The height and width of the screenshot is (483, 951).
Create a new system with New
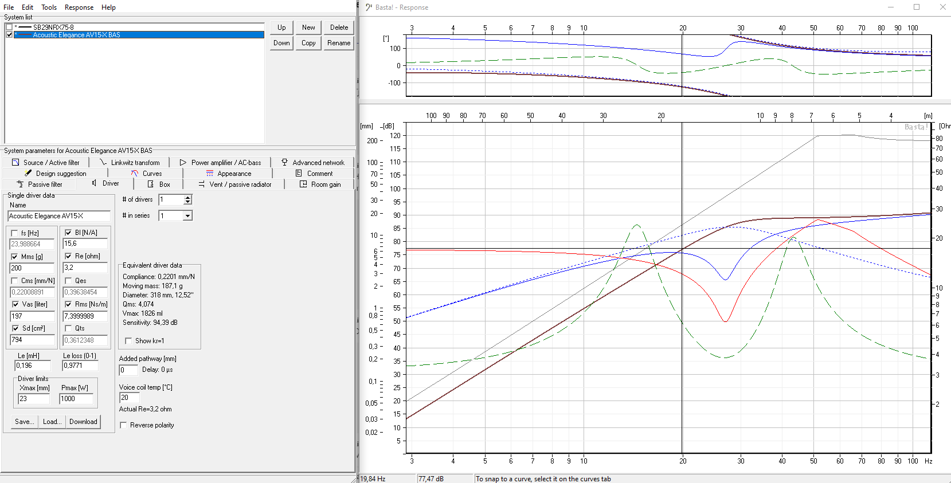[x=308, y=28]
